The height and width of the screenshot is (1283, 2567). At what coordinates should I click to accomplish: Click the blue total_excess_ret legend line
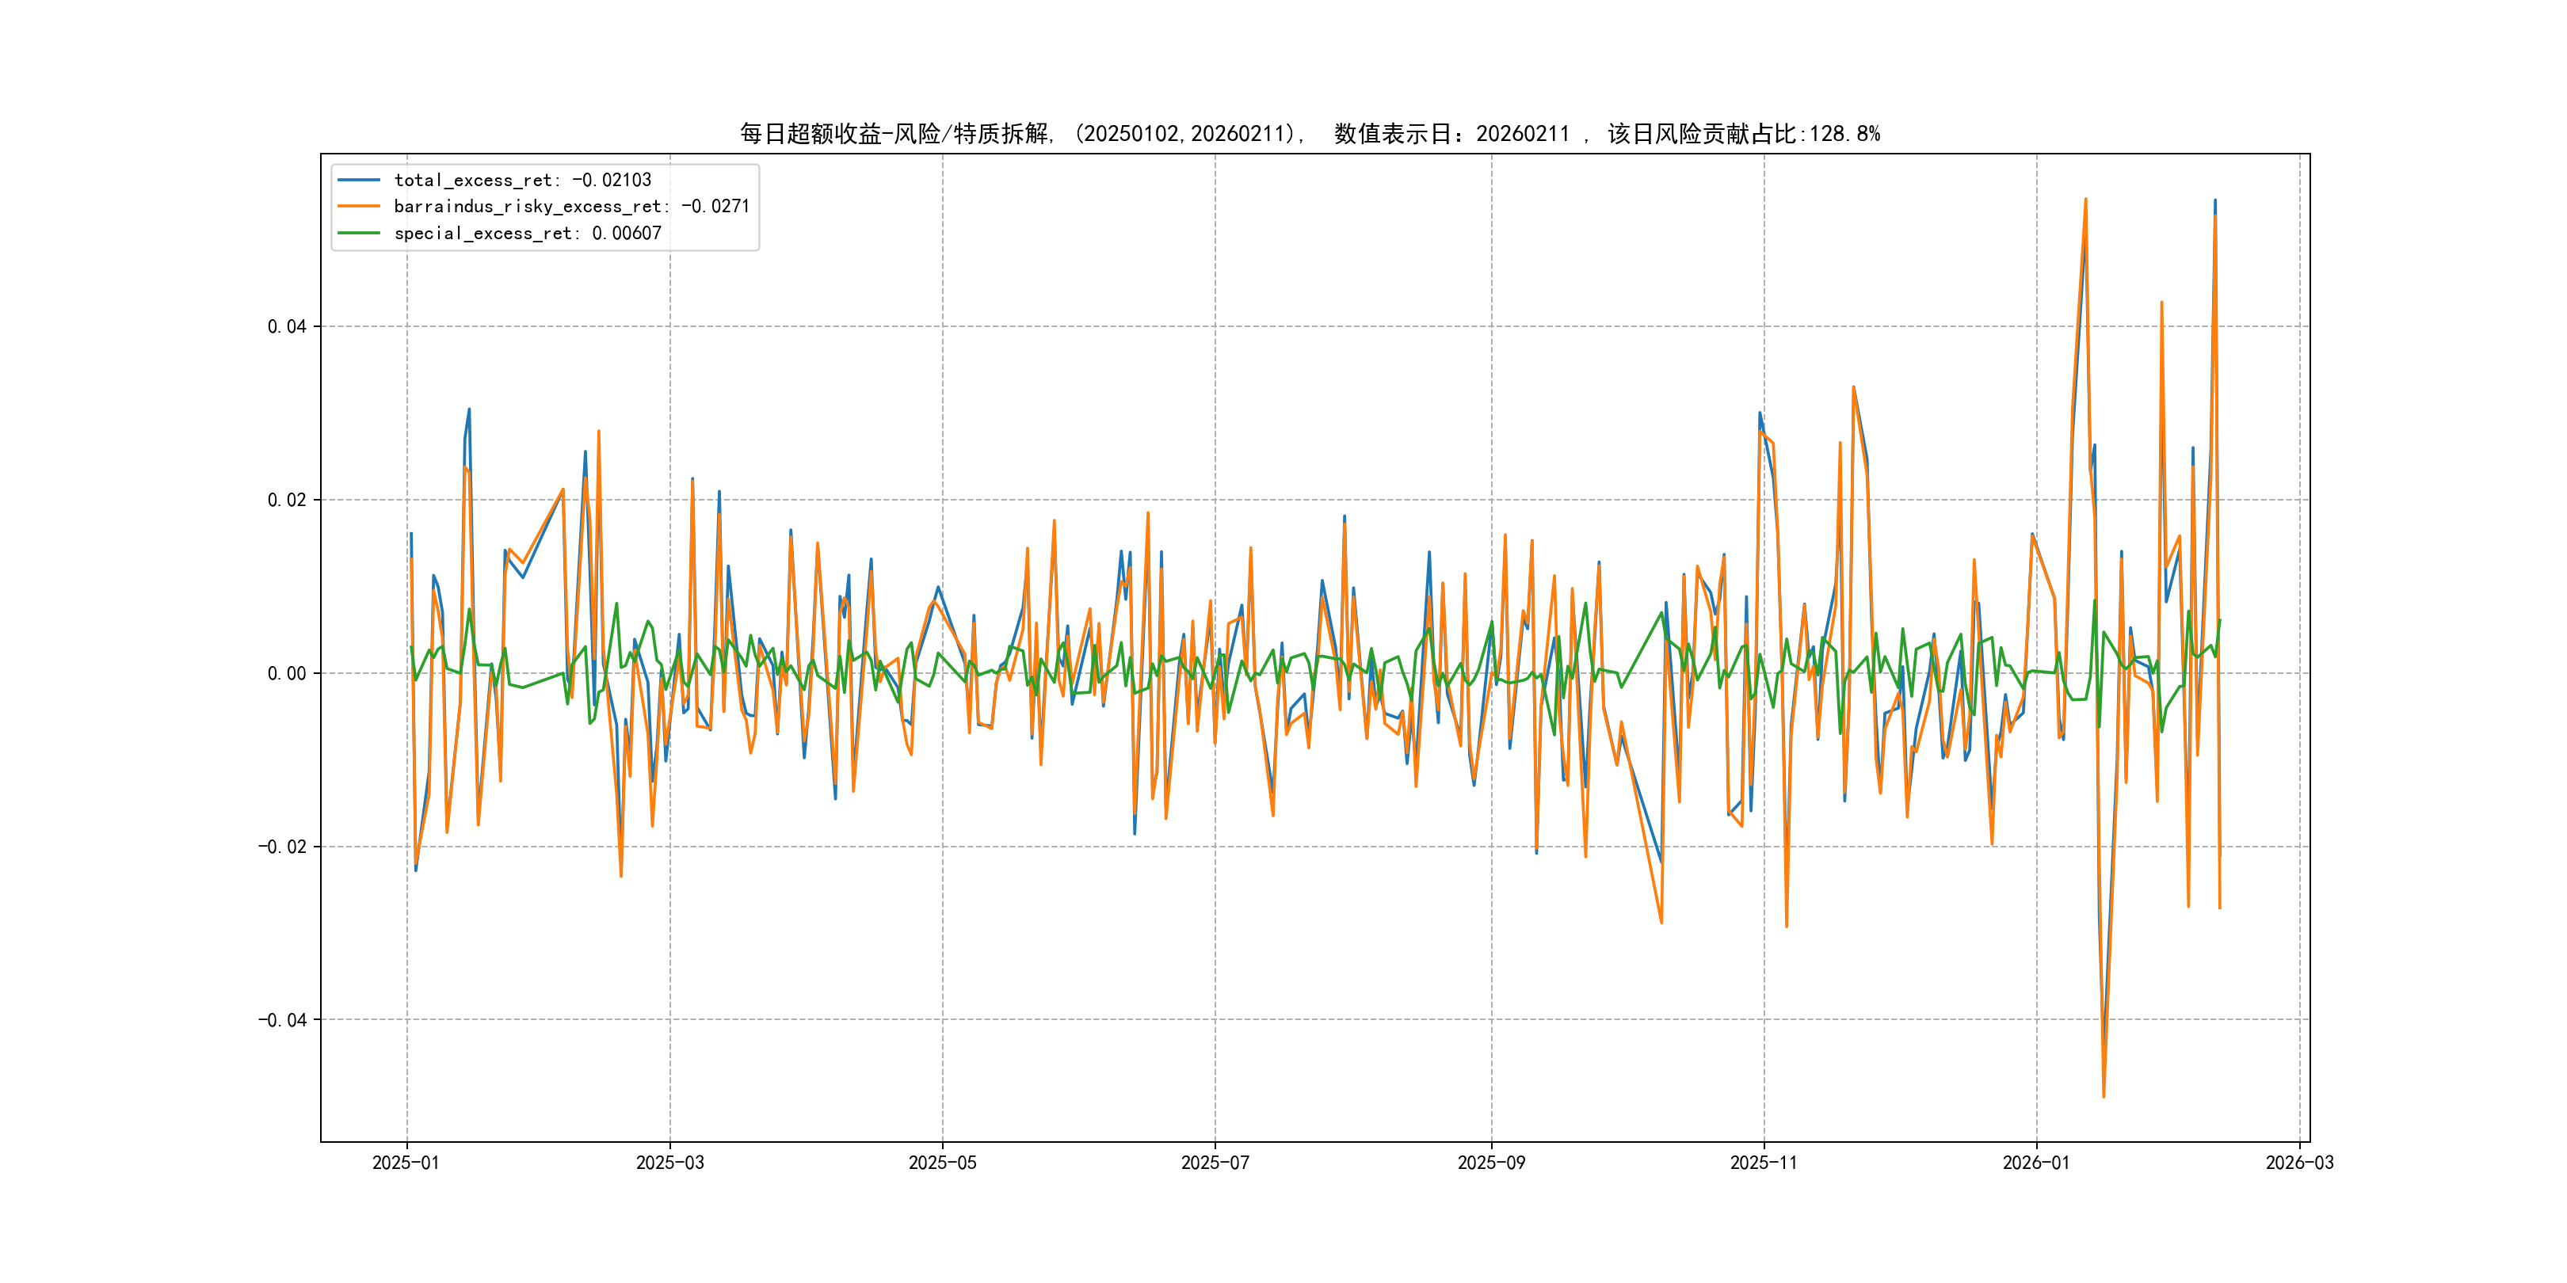pos(359,181)
